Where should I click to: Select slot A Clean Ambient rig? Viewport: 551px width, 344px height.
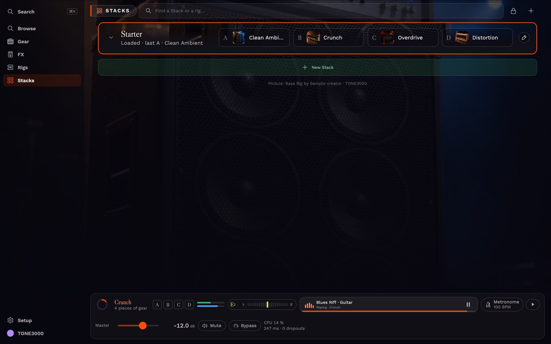(254, 37)
